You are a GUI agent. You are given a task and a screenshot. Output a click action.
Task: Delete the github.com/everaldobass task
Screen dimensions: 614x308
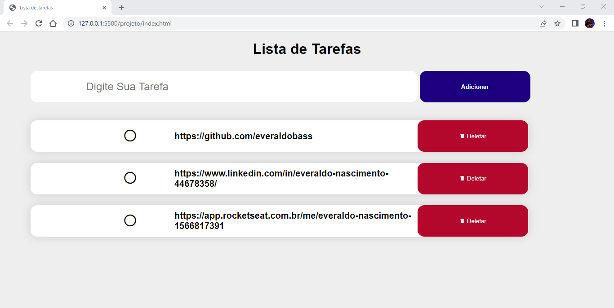(x=473, y=136)
